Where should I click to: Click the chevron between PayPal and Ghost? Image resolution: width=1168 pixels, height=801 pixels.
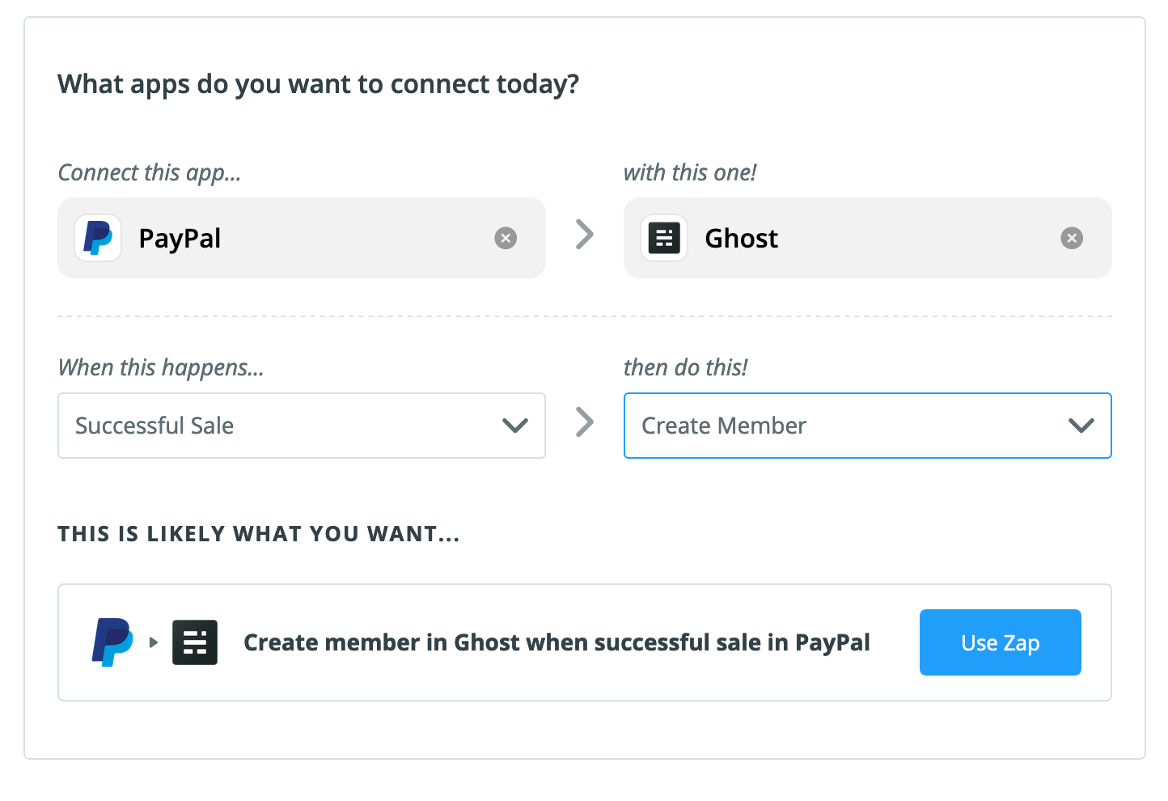point(584,235)
